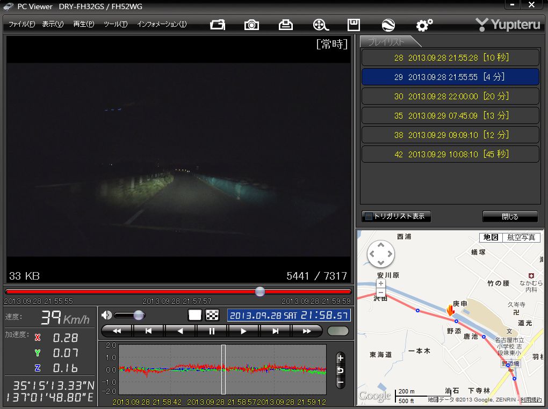Click the Y acceleration value 0.07
Screen dimensions: 548x409
66,353
